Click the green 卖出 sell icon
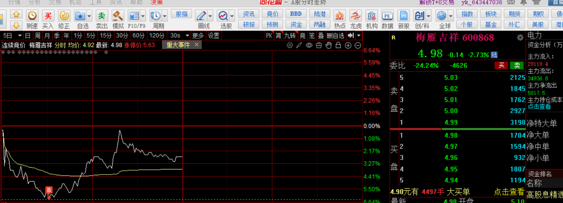 click(101, 15)
